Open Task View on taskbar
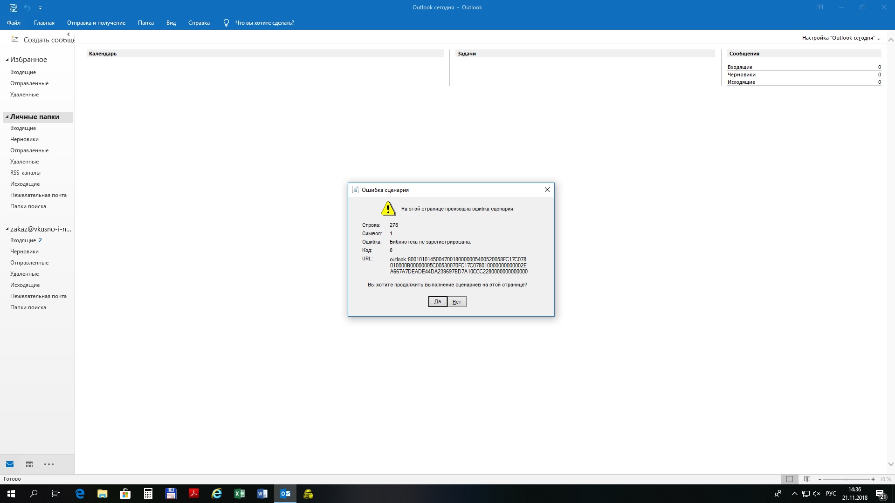 point(56,494)
